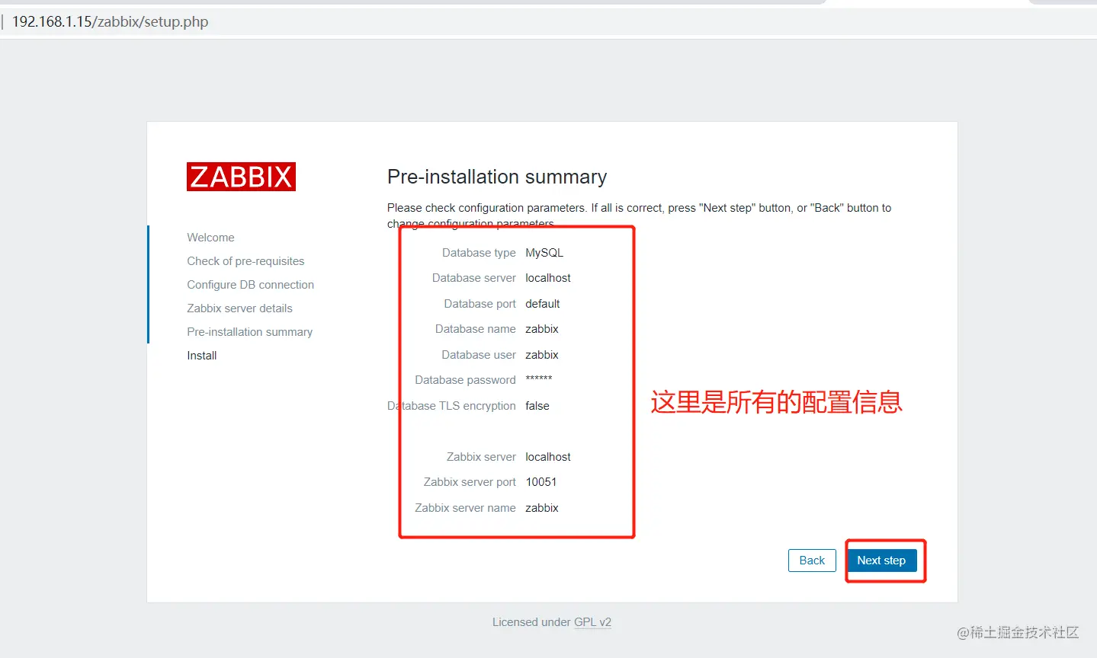Click the Database name zabbix value
Image resolution: width=1097 pixels, height=658 pixels.
(542, 329)
